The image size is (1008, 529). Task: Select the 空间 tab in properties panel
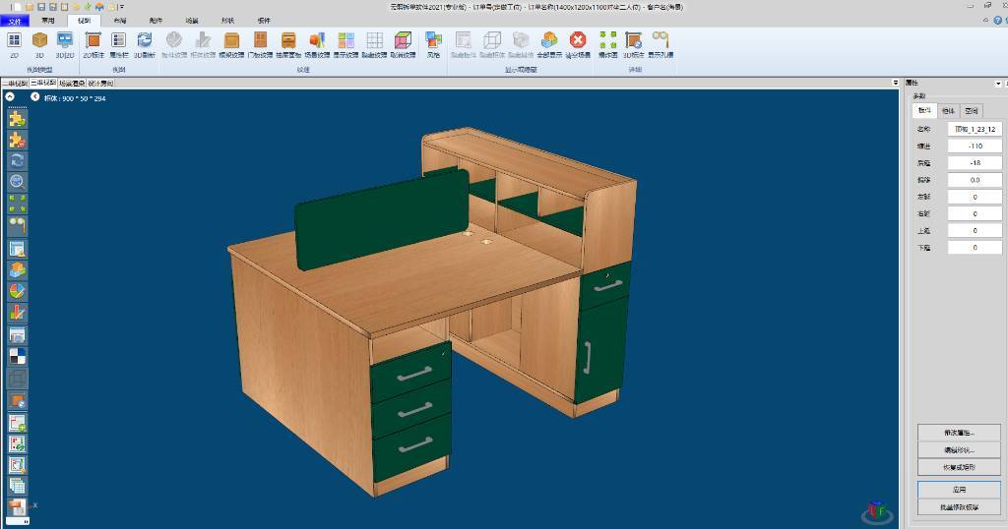point(972,111)
